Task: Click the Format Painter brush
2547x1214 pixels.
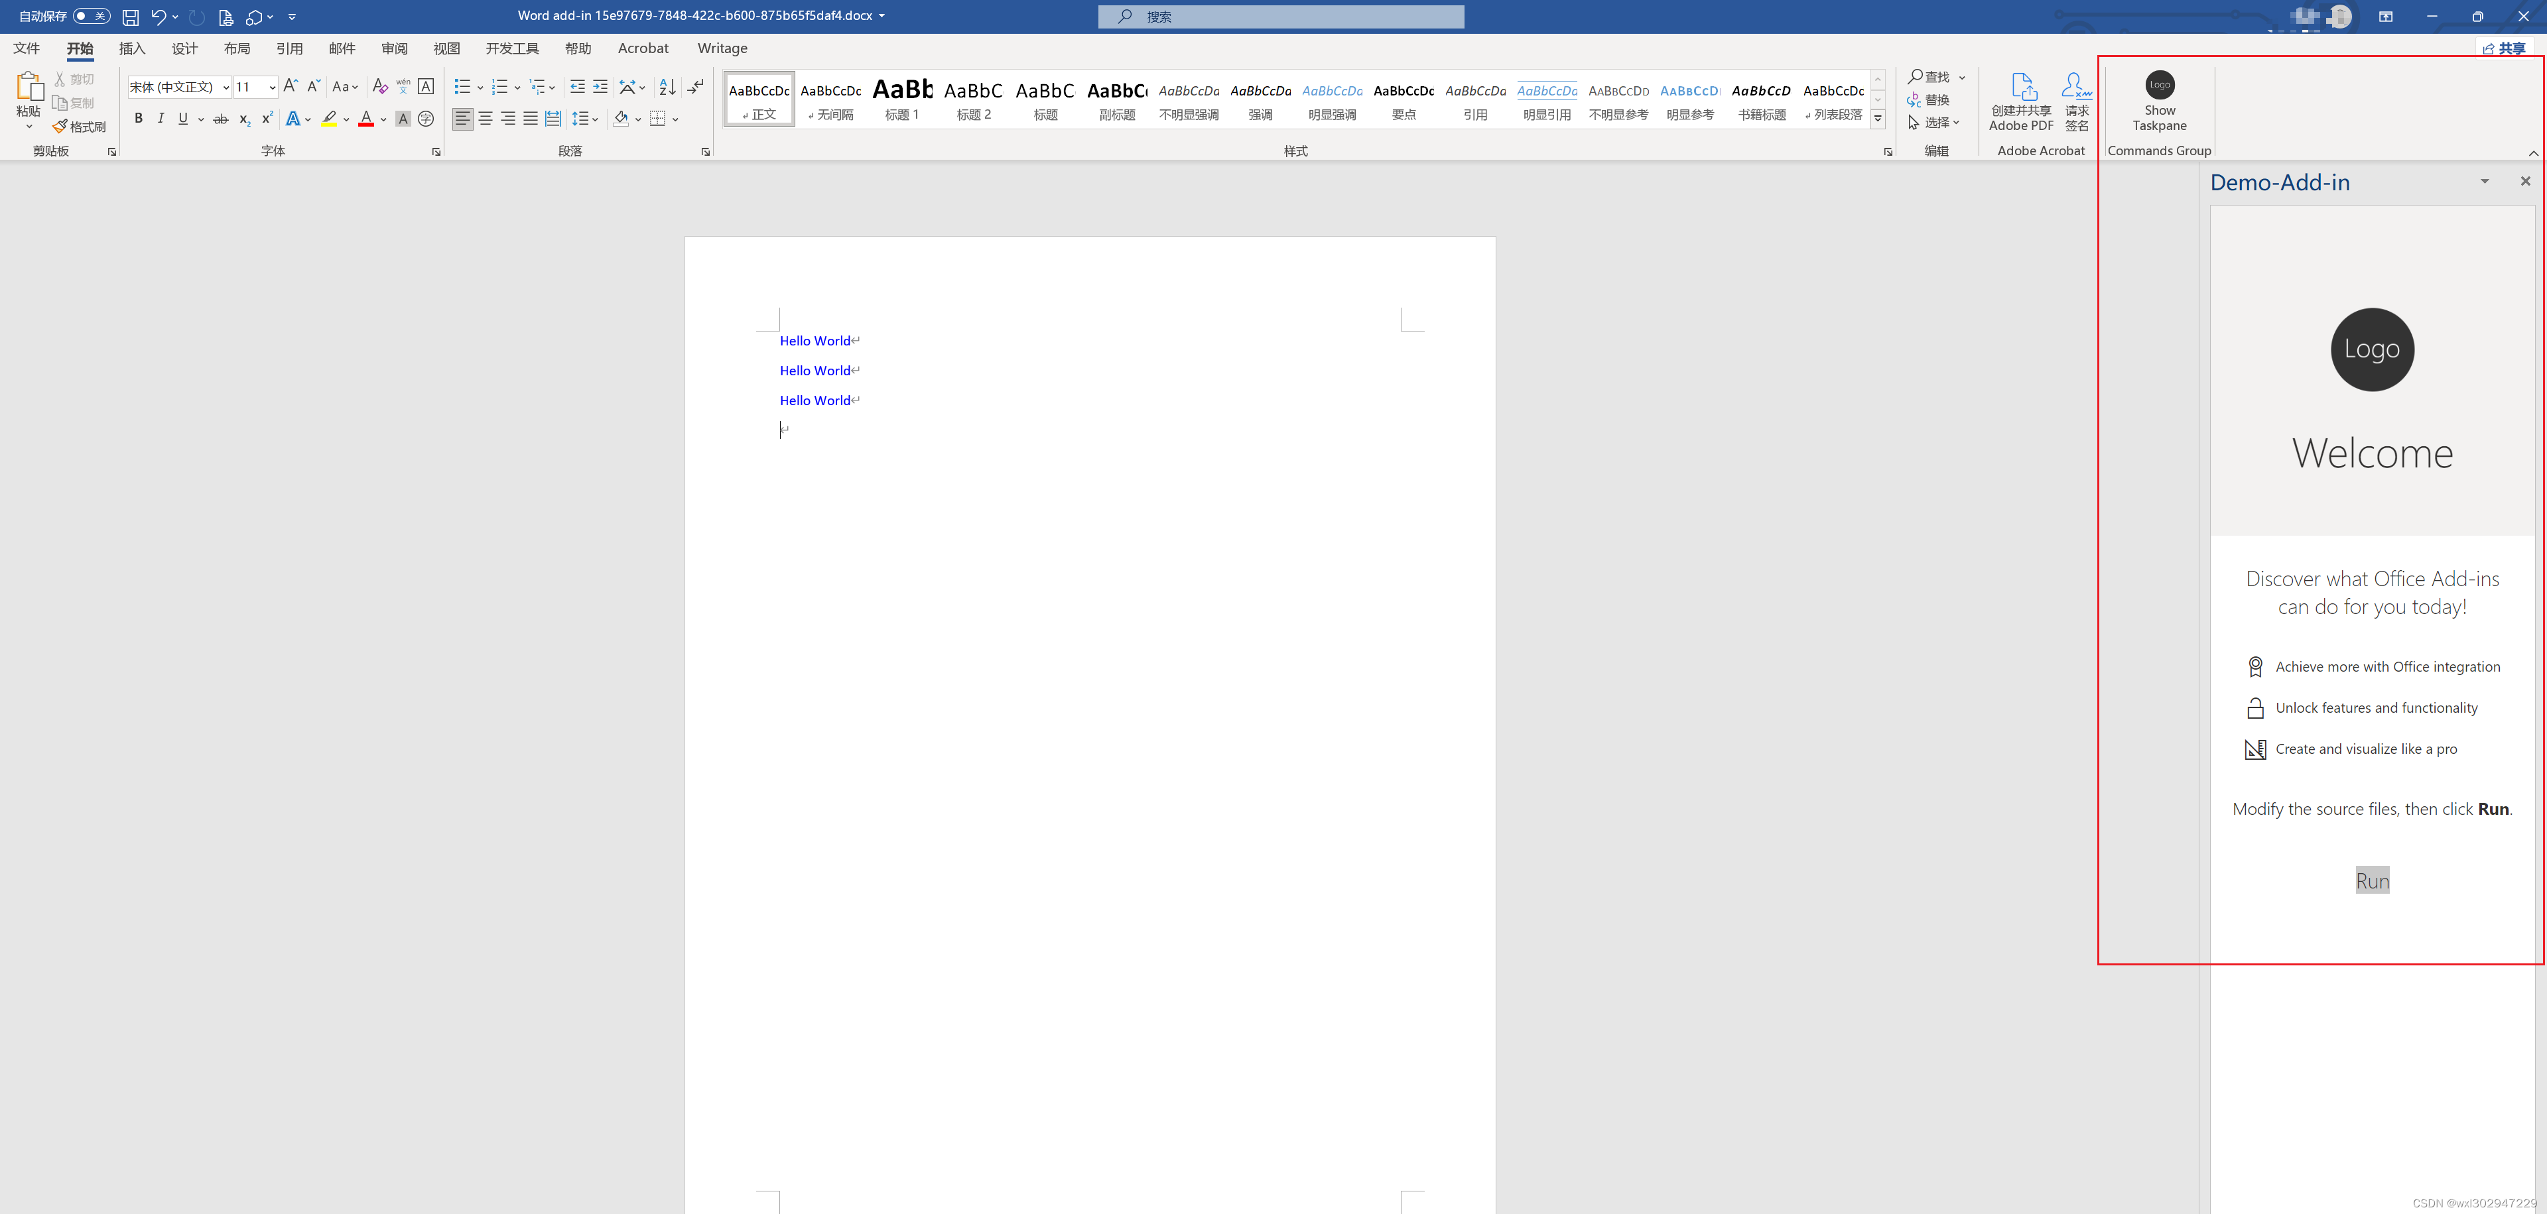Action: (79, 127)
